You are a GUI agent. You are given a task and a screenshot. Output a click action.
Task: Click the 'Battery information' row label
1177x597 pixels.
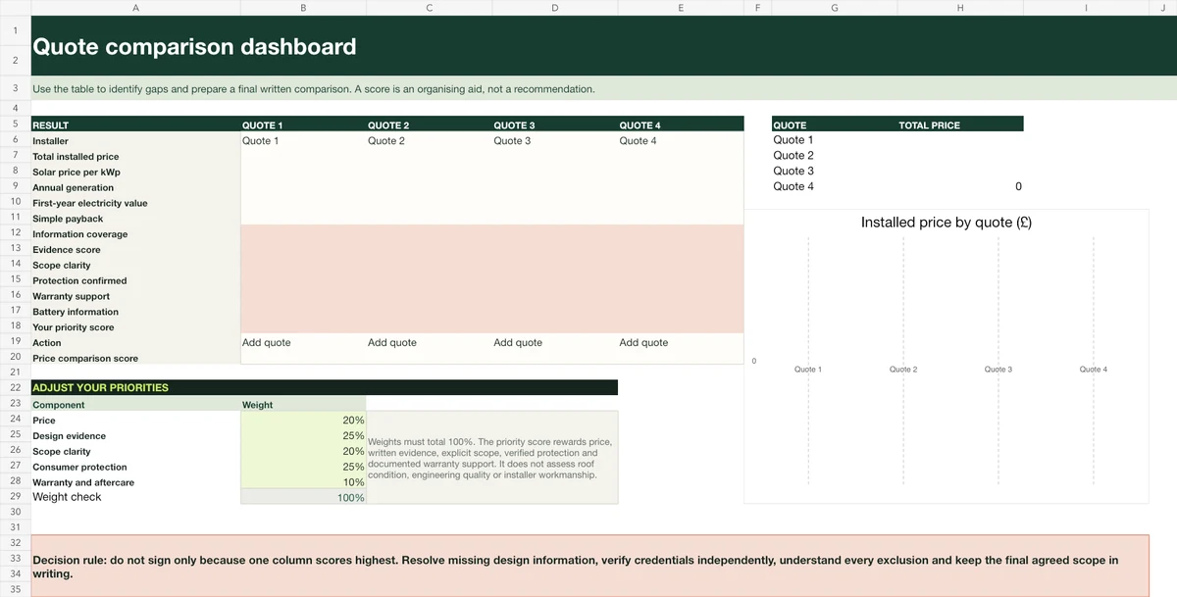click(x=76, y=313)
